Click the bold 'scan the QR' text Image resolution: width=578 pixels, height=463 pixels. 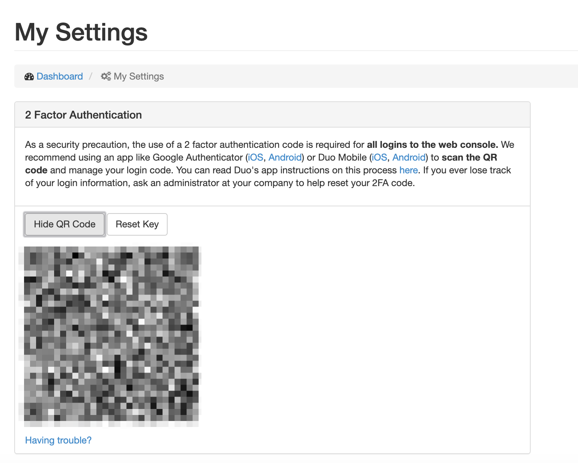(x=469, y=158)
